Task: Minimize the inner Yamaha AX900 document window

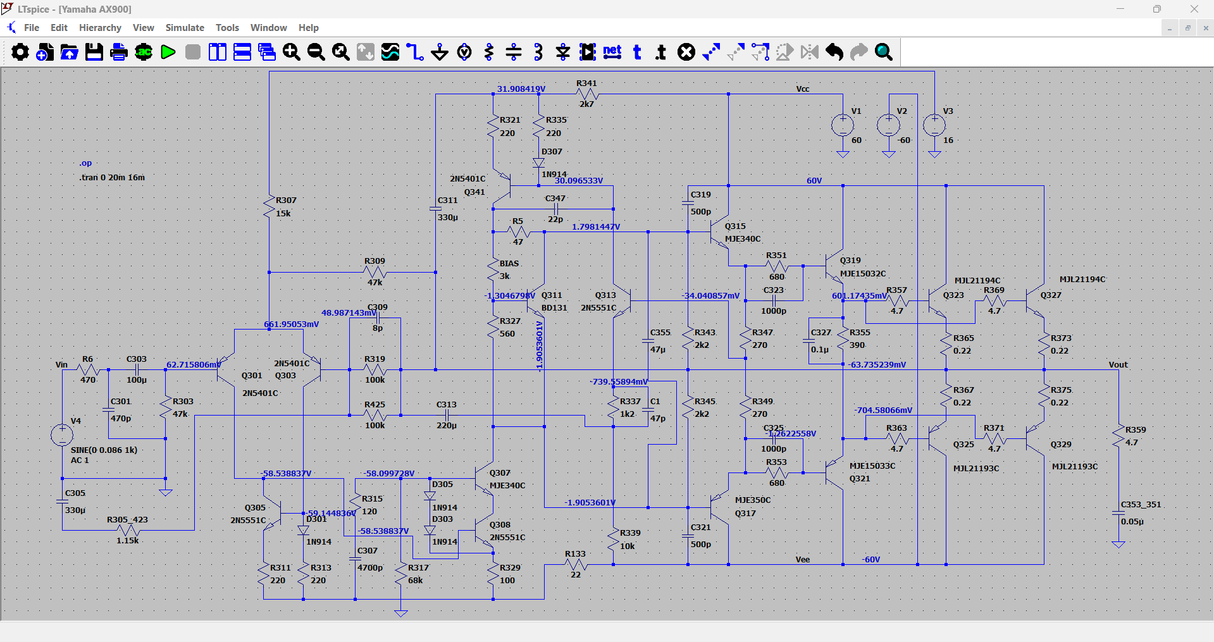Action: click(1170, 28)
